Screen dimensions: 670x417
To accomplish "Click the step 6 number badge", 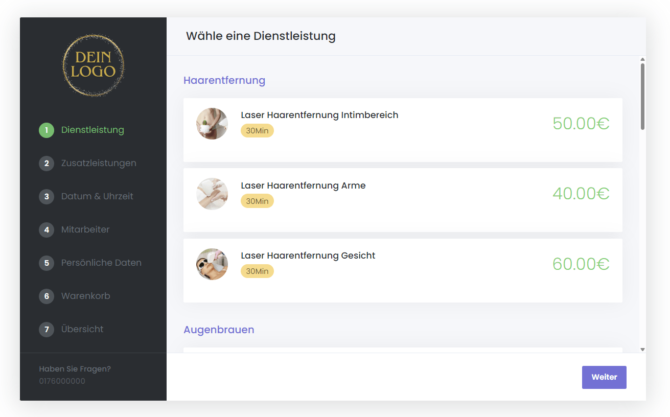I will click(47, 296).
